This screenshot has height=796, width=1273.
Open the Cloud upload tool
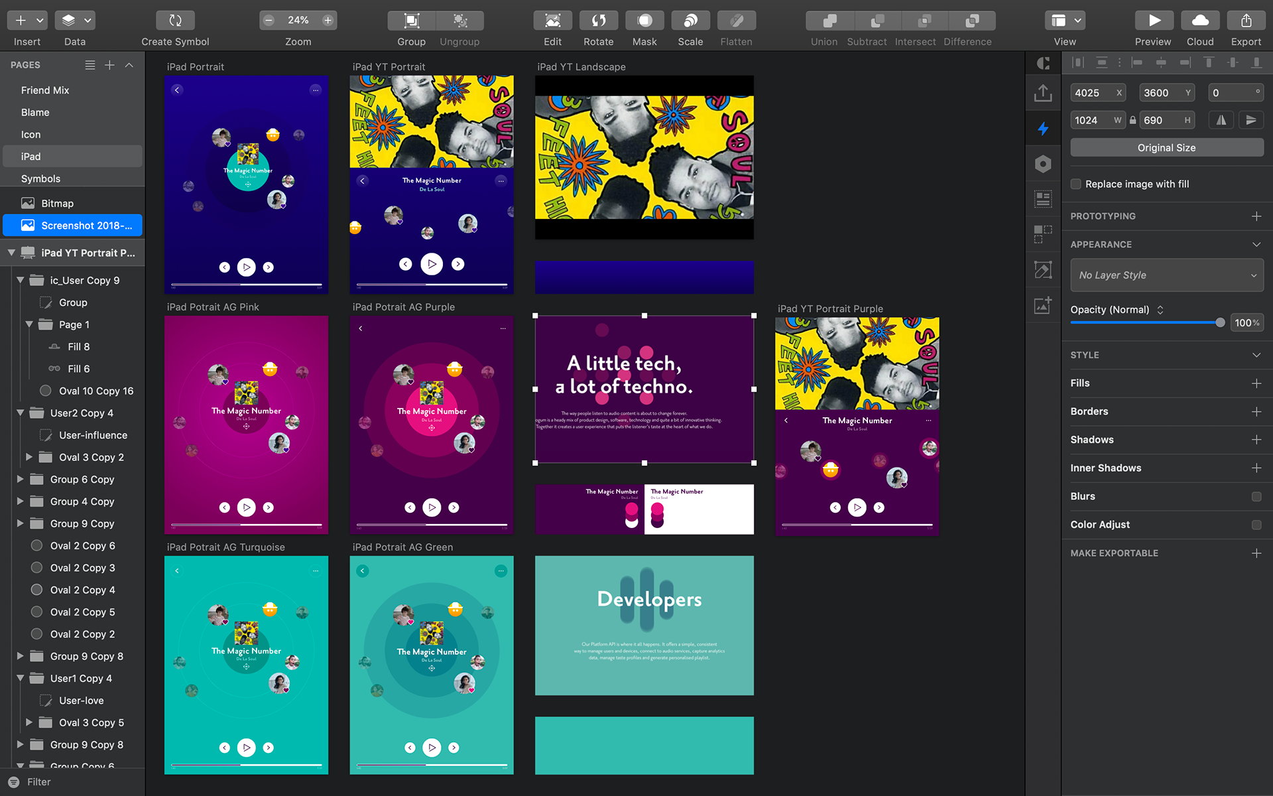[x=1200, y=21]
